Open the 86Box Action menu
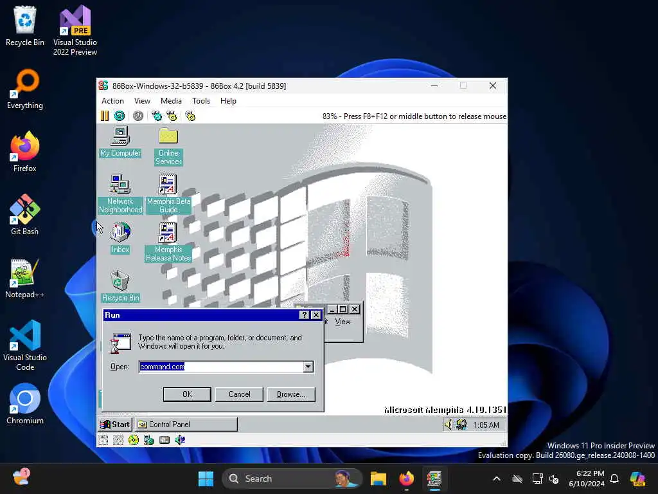The image size is (658, 494). click(x=112, y=101)
